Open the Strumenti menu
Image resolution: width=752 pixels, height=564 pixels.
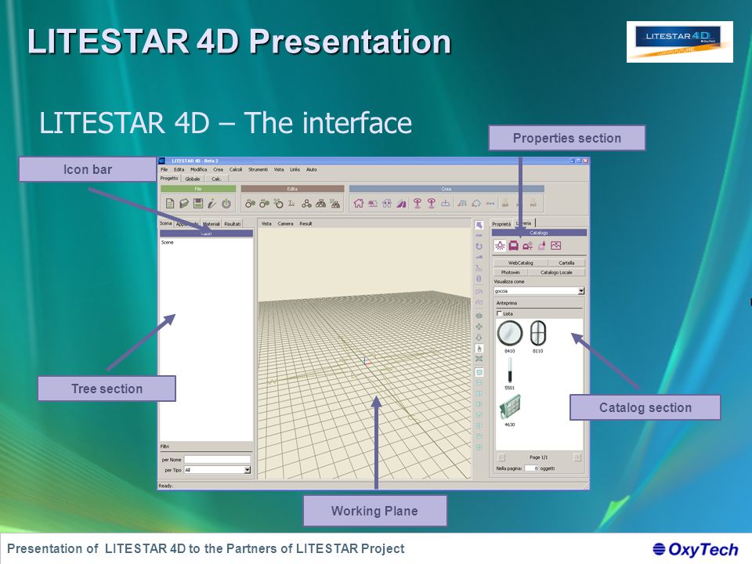[x=258, y=170]
